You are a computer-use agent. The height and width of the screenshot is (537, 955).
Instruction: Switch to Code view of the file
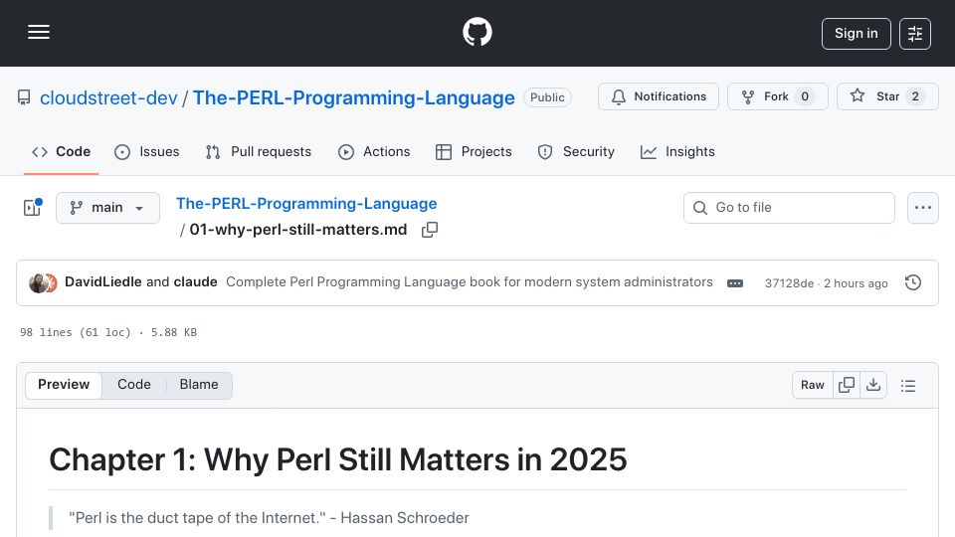point(134,385)
